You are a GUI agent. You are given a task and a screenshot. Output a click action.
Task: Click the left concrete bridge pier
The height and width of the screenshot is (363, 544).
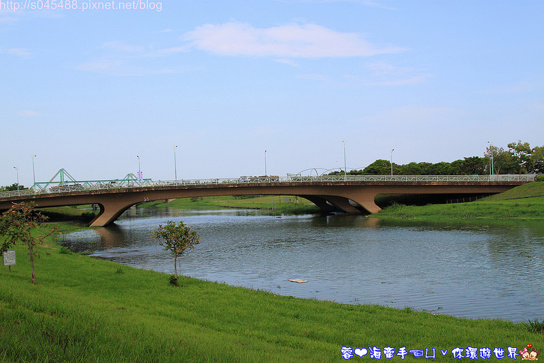point(109,211)
